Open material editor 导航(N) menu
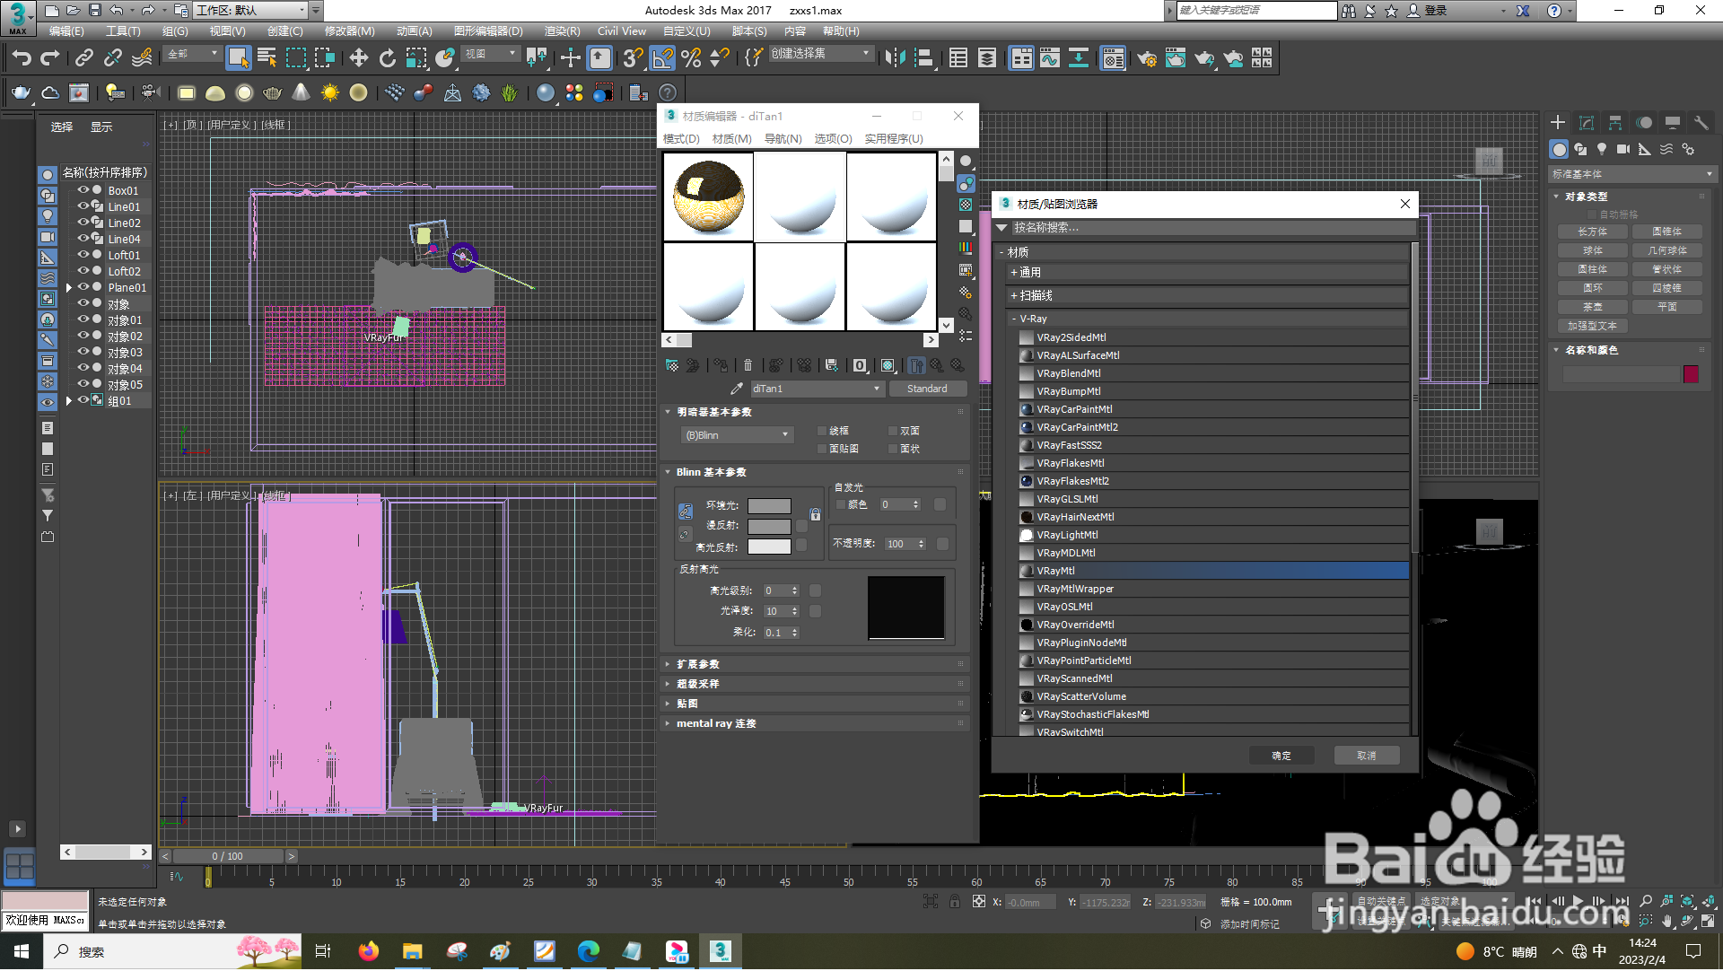Image resolution: width=1723 pixels, height=971 pixels. point(783,138)
